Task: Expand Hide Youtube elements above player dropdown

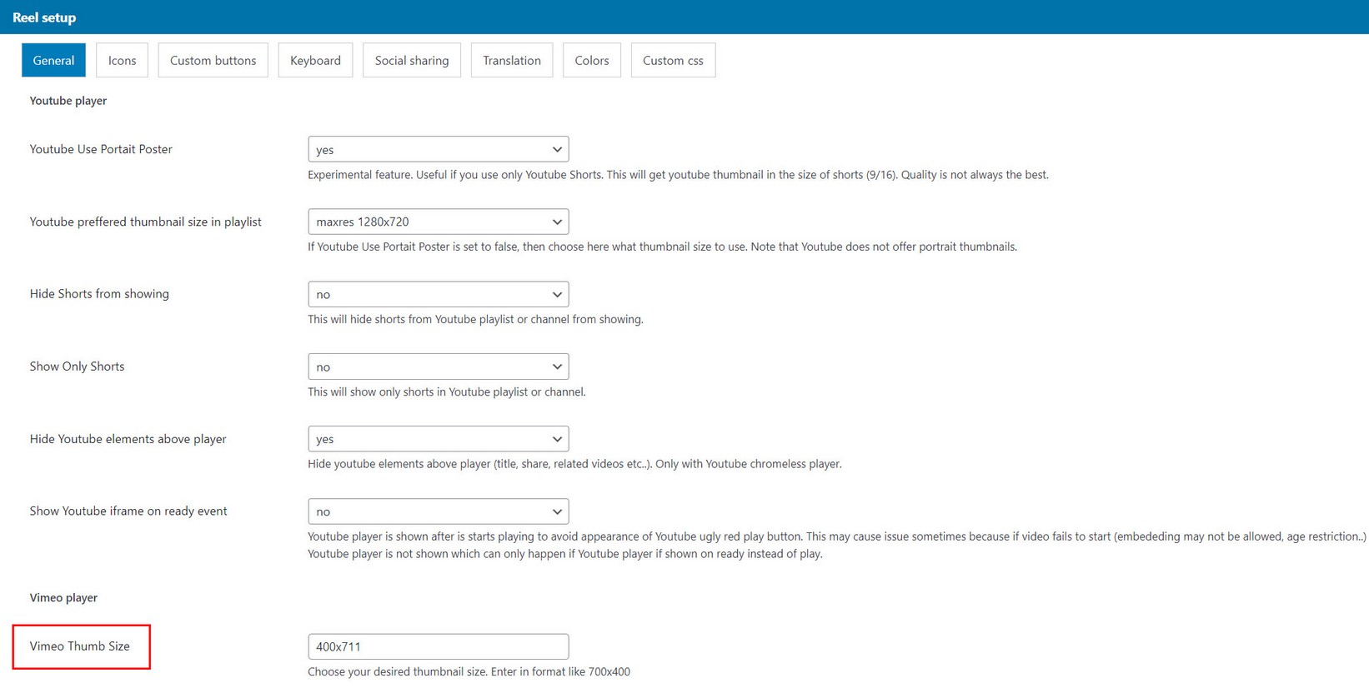Action: [x=438, y=439]
